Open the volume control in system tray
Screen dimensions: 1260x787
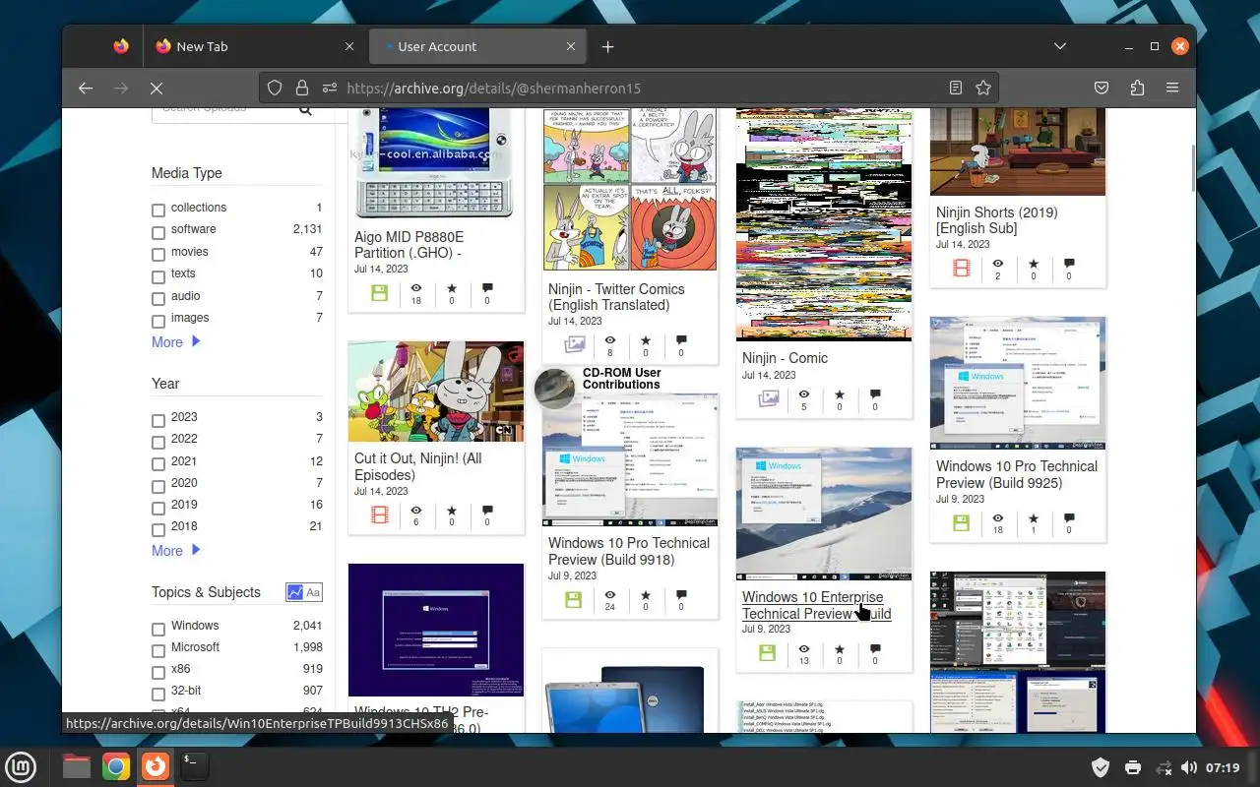tap(1189, 767)
